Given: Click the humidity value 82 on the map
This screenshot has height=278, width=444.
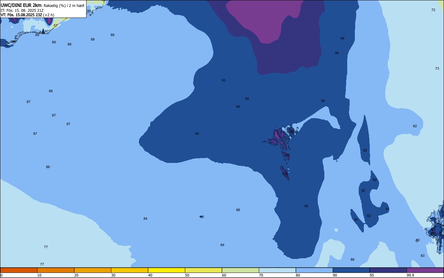Looking at the screenshot, I should pos(415,126).
